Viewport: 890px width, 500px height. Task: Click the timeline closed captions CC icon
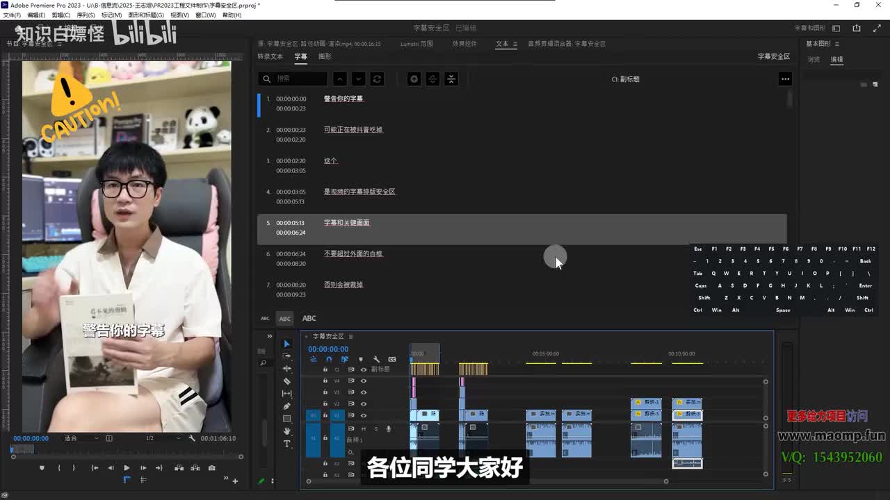coord(392,359)
